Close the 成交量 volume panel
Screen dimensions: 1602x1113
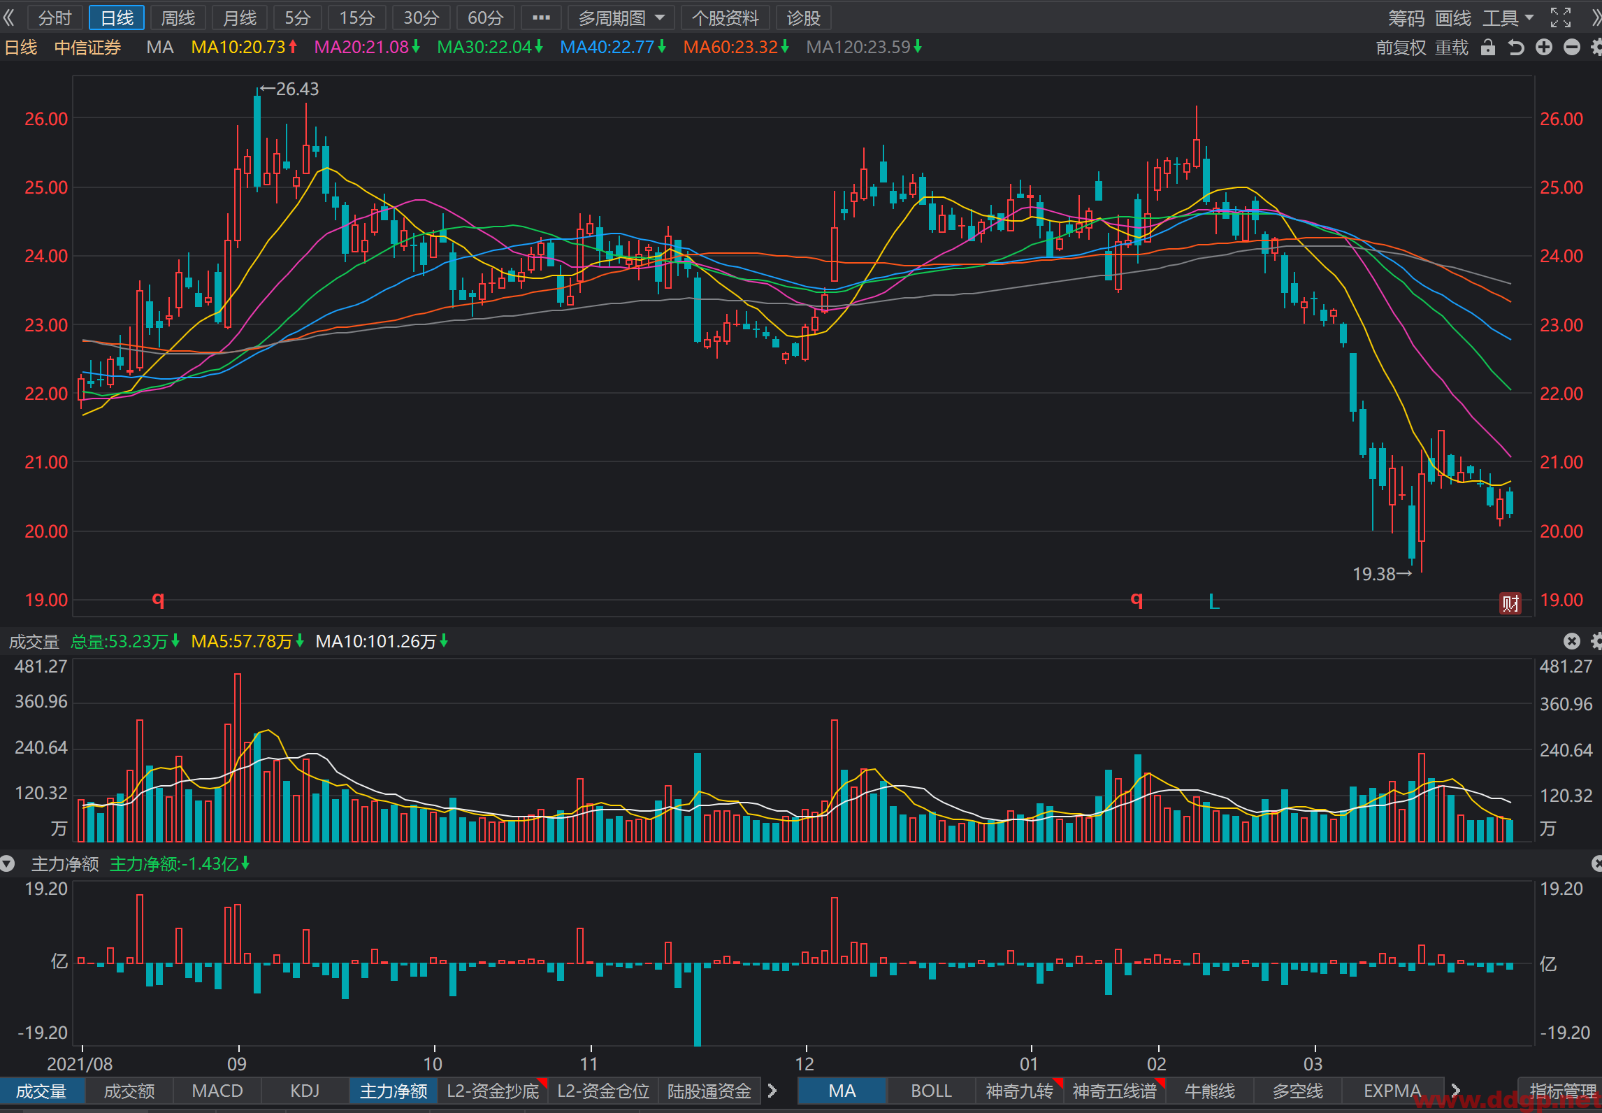click(x=1571, y=641)
